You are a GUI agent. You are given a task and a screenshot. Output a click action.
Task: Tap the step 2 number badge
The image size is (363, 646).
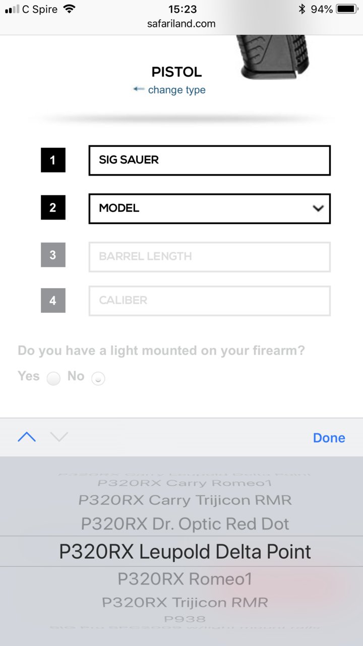(53, 207)
